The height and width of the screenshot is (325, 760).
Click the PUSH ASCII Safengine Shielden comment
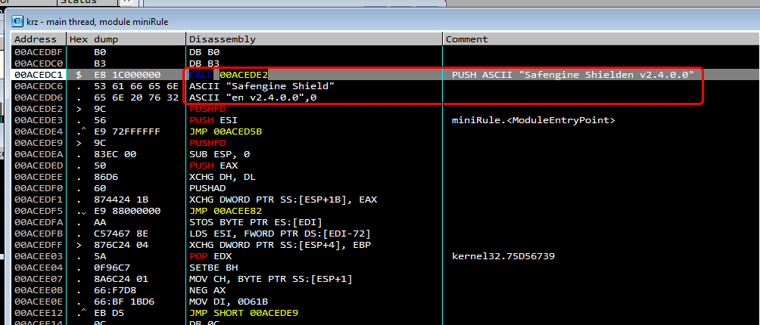pos(572,75)
